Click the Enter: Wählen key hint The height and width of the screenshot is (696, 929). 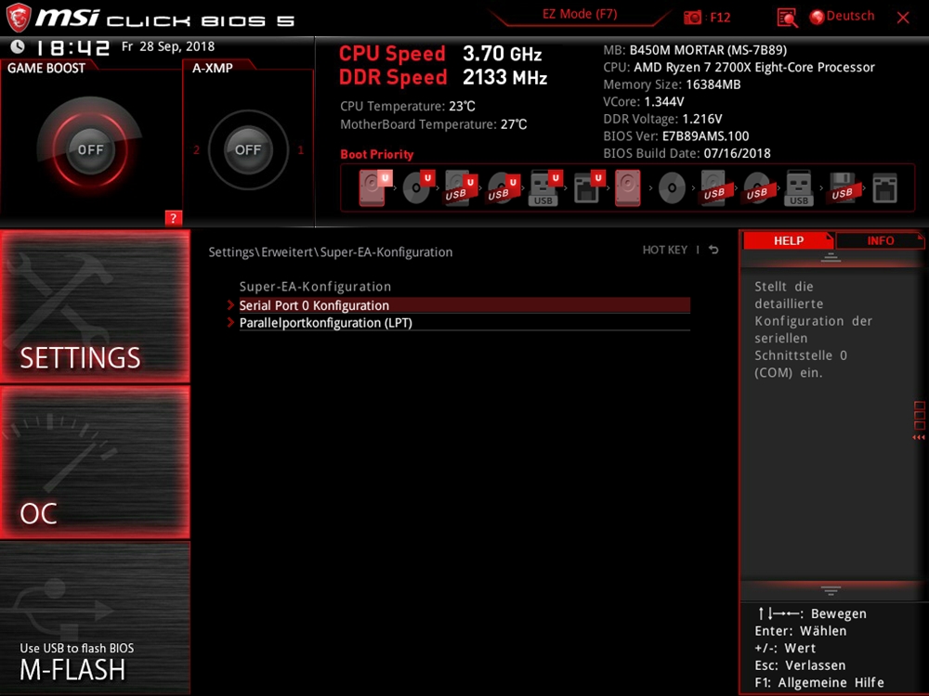(x=801, y=631)
